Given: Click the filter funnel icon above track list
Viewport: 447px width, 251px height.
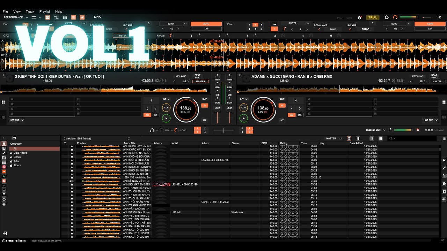Looking at the screenshot, I should point(65,143).
